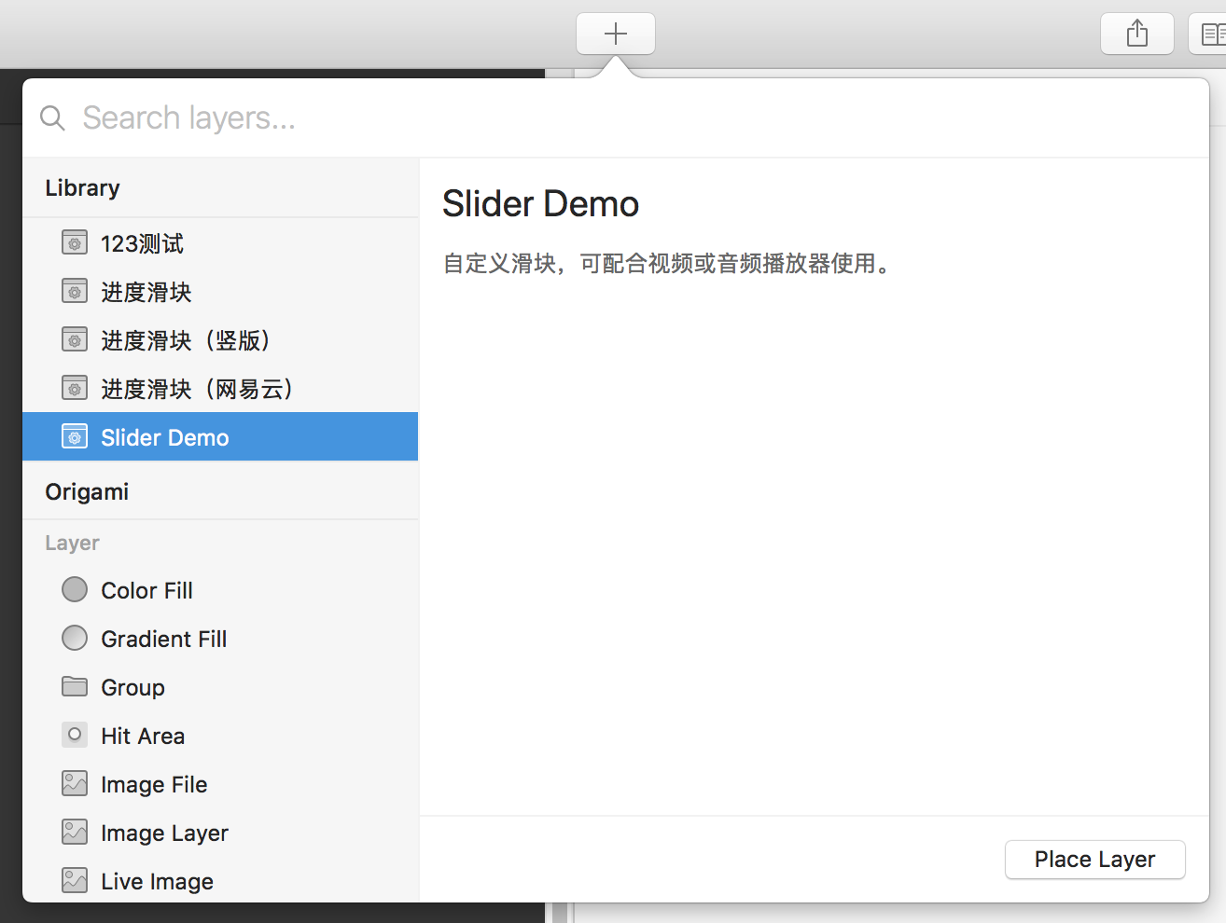Screen dimensions: 1226x923
Task: Click the Color Fill circle icon
Action: pyautogui.click(x=75, y=590)
